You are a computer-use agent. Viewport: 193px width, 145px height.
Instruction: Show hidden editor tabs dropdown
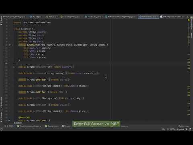tap(187, 17)
